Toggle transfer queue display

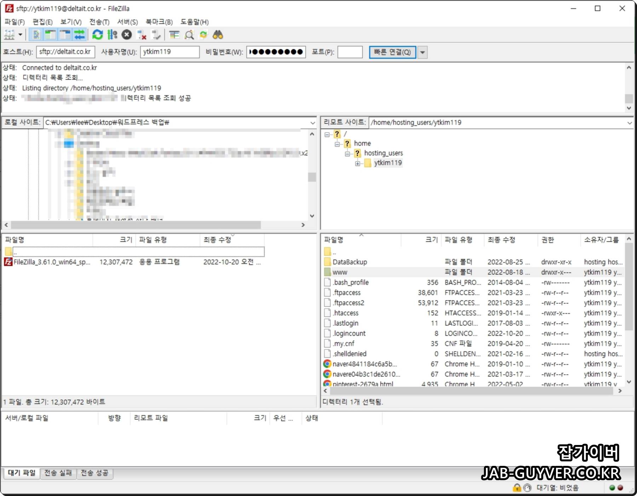tap(80, 35)
